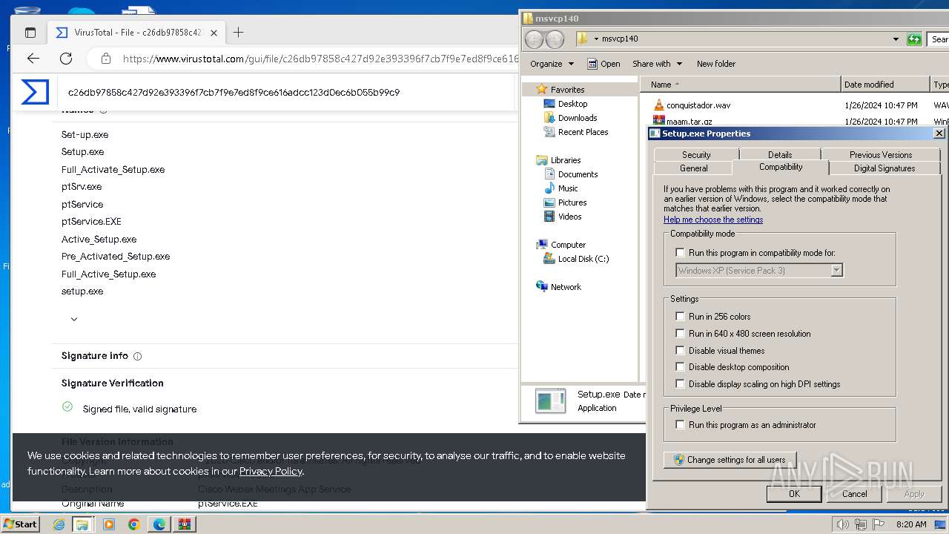Open WinRAR taskbar icon
The image size is (949, 534).
tap(185, 524)
